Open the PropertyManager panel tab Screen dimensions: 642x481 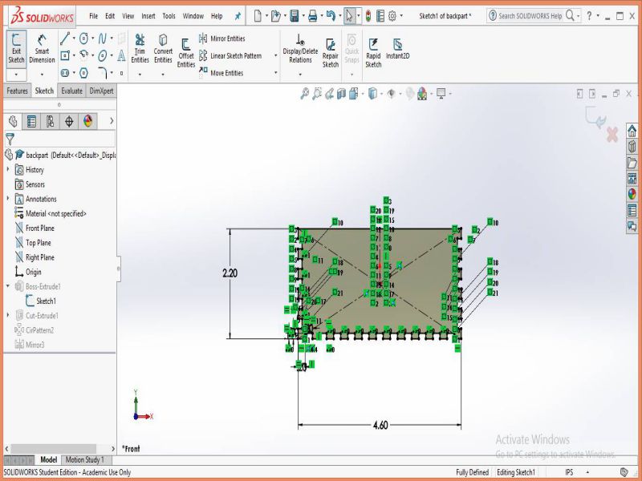click(31, 121)
